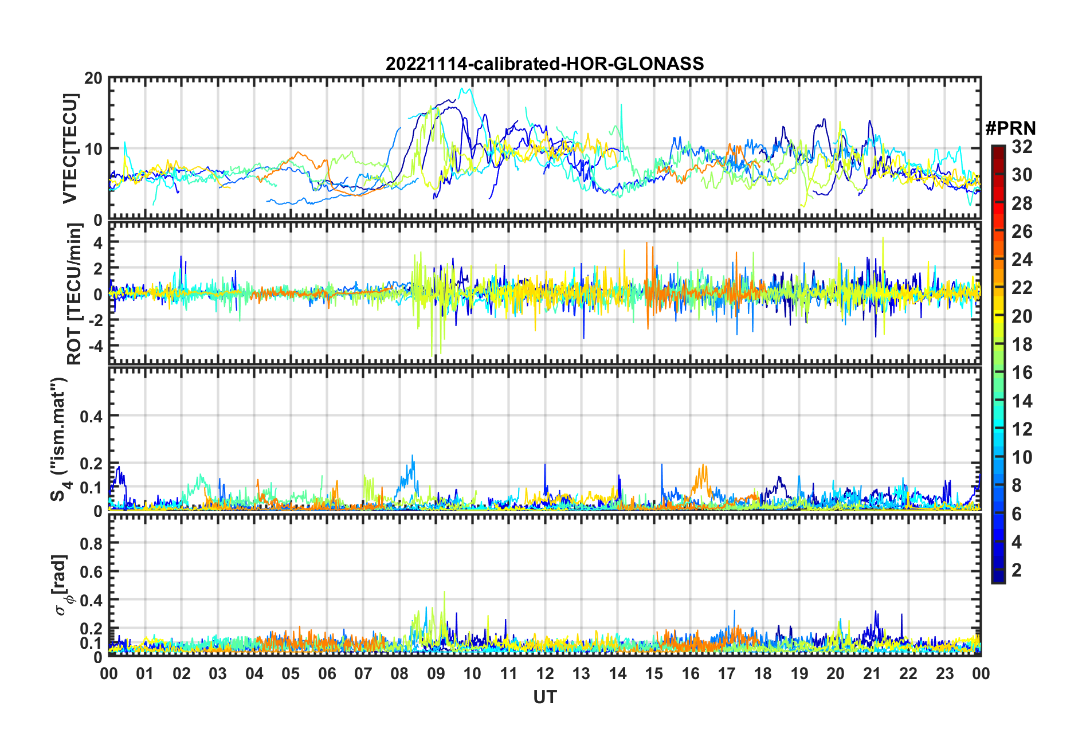Click colorbar tick label 28

(x=1022, y=203)
